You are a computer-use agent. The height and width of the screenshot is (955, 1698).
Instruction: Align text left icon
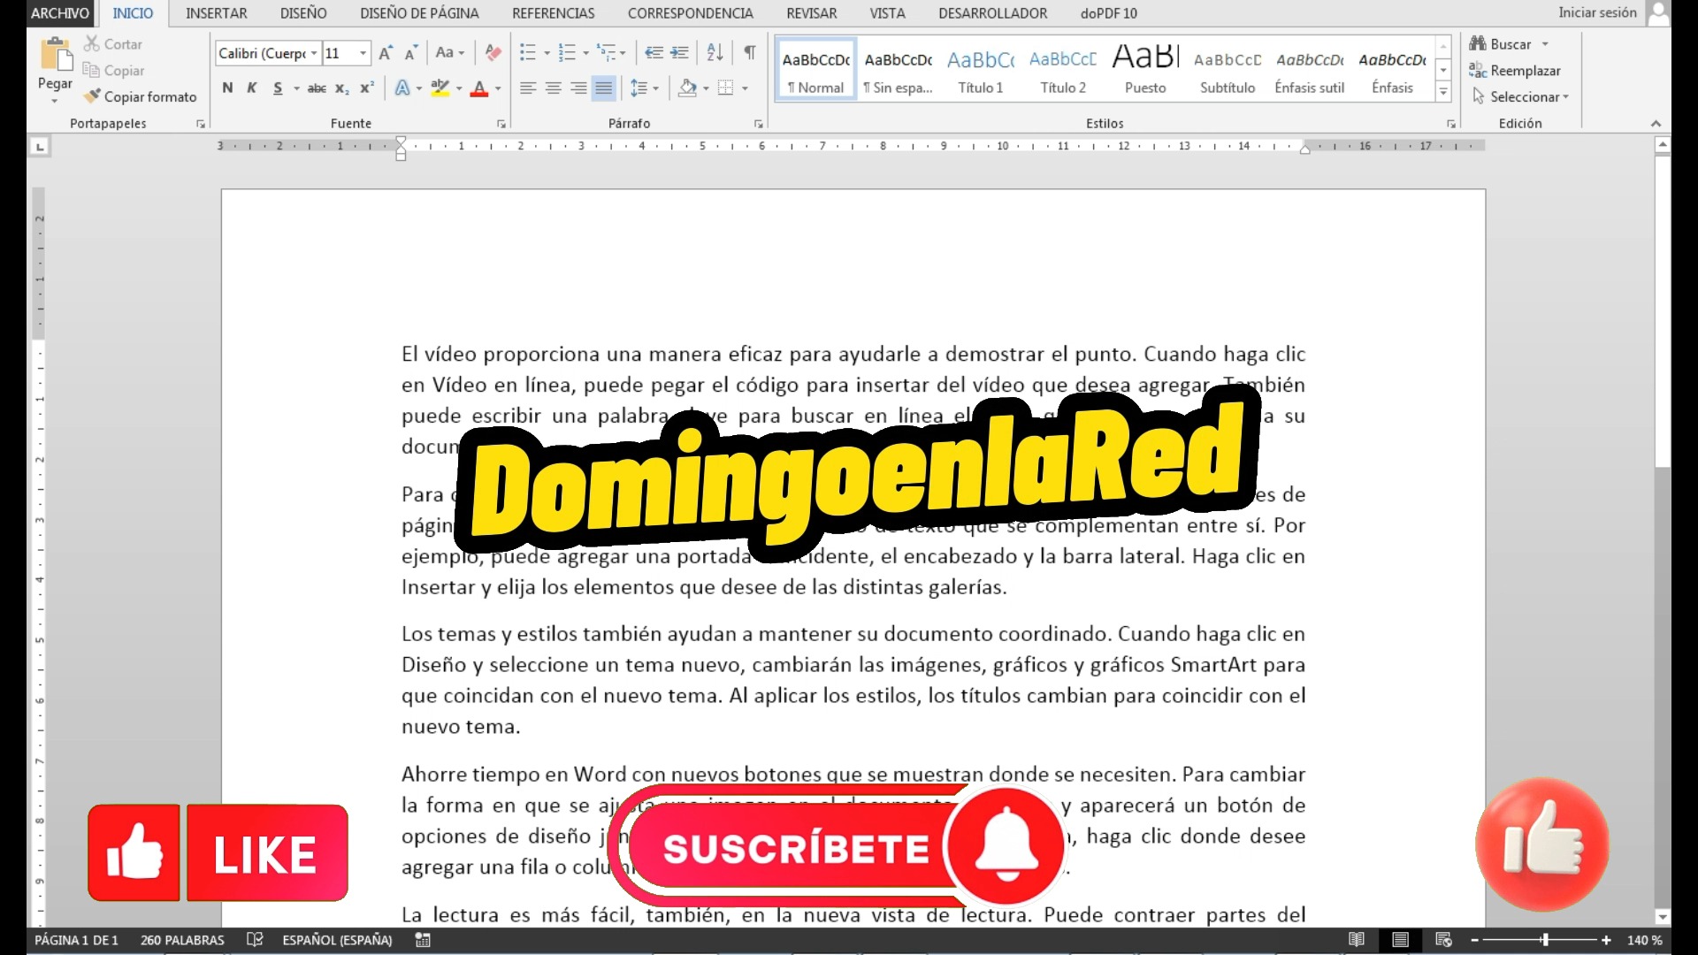[528, 88]
